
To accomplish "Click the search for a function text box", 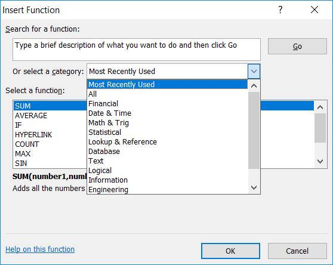I will click(137, 50).
